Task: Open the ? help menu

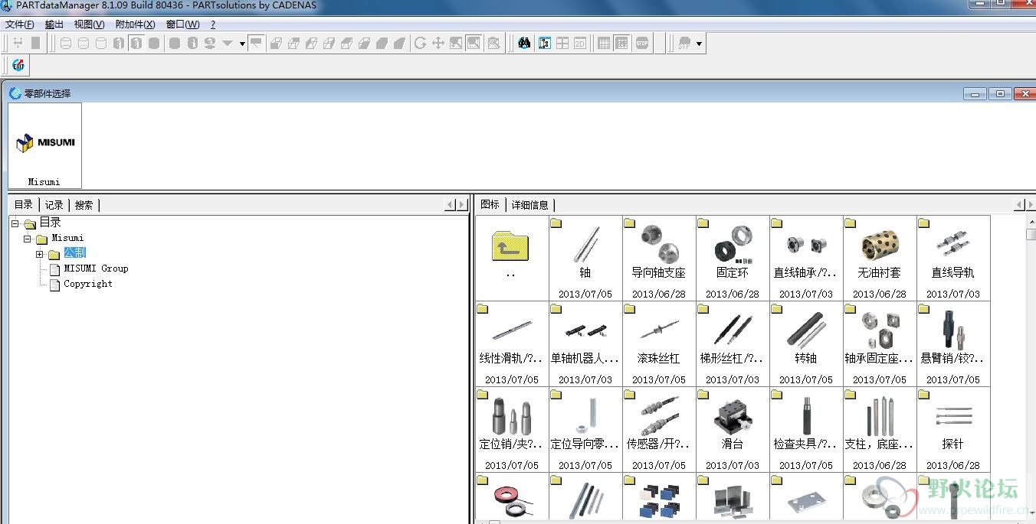Action: [x=213, y=24]
